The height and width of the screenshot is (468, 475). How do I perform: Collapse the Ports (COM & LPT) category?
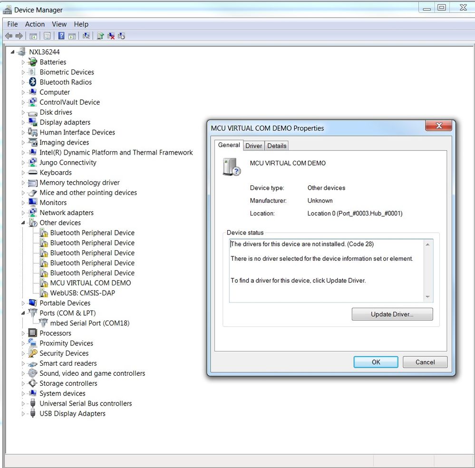pyautogui.click(x=23, y=313)
